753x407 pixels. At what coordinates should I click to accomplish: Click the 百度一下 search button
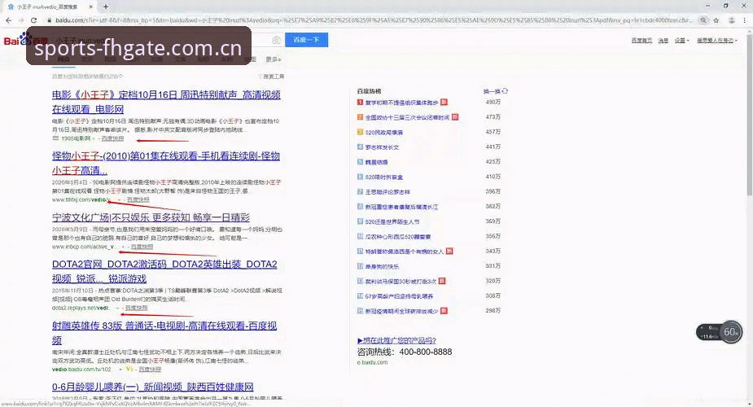[306, 40]
